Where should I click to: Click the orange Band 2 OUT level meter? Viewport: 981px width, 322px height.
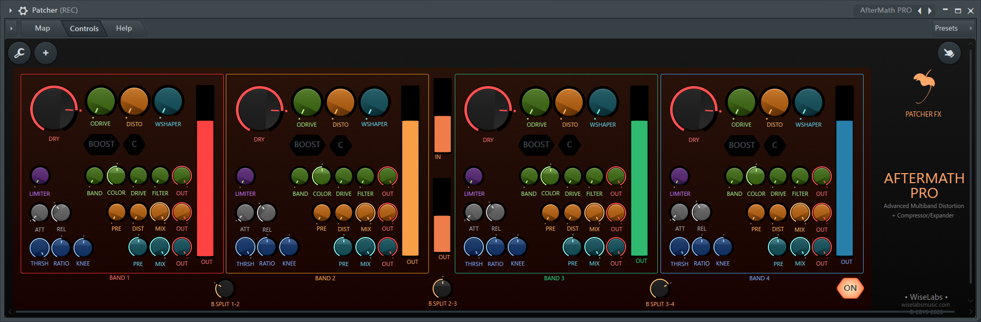pyautogui.click(x=410, y=171)
